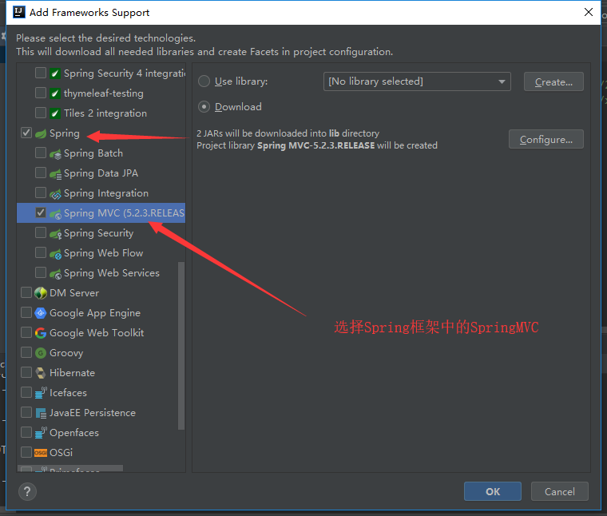
Task: Click the thymeleaf-testing green check icon
Action: pos(55,93)
